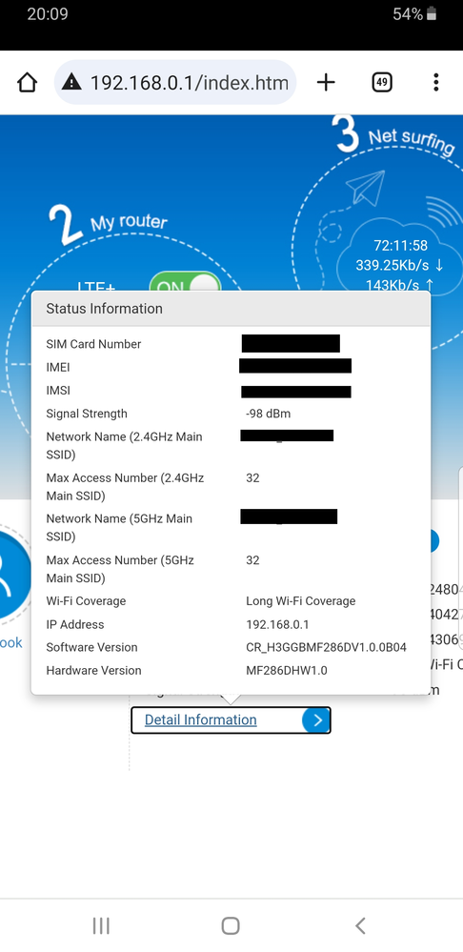This screenshot has height=952, width=463.
Task: Click the blue arrow beside Detail Information
Action: click(x=316, y=720)
